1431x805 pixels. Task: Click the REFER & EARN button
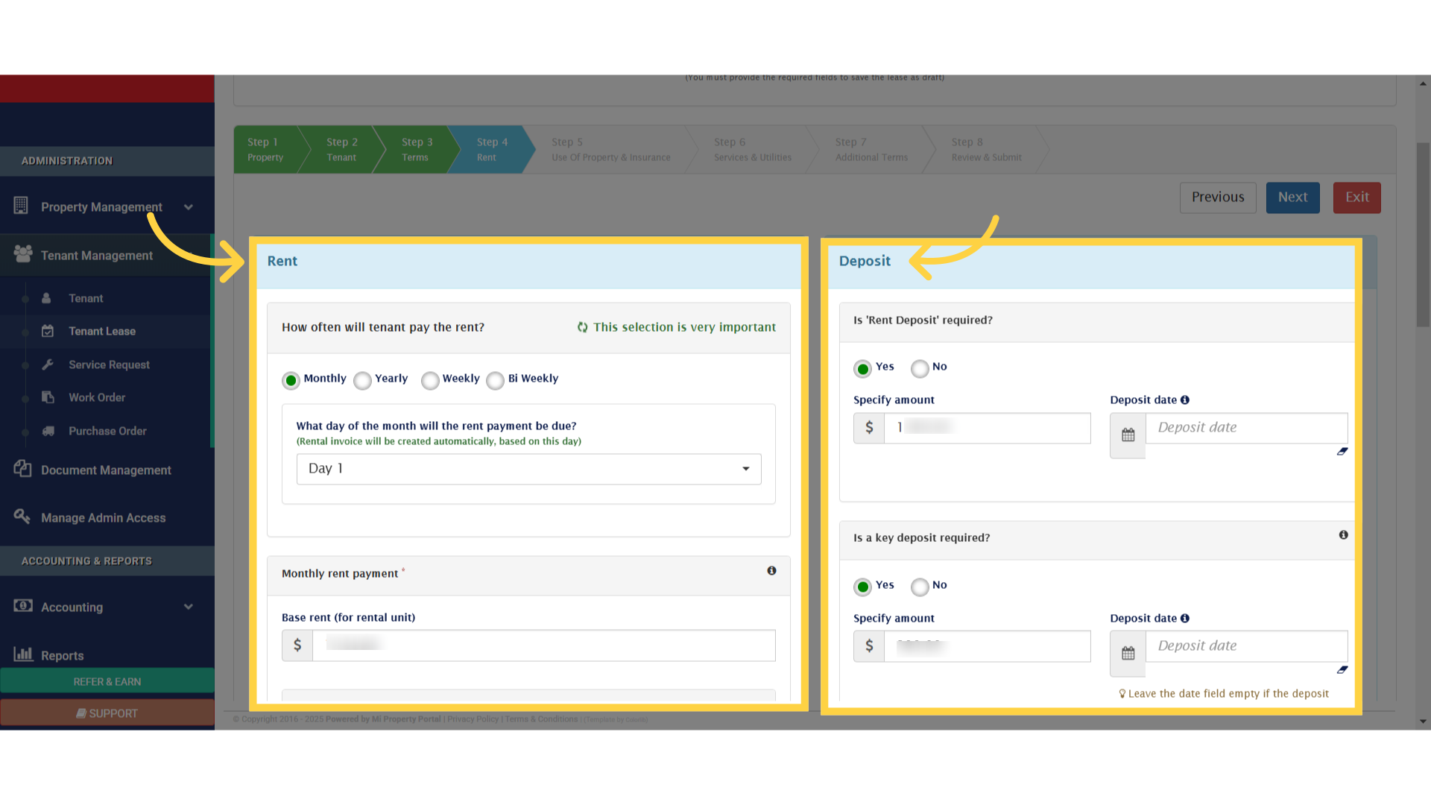point(107,681)
